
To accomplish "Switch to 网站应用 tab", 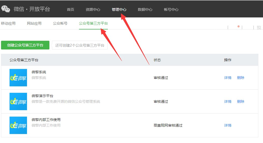I will click(x=34, y=23).
